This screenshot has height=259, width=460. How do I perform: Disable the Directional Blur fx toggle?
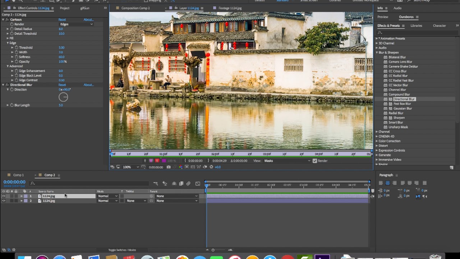(7, 85)
